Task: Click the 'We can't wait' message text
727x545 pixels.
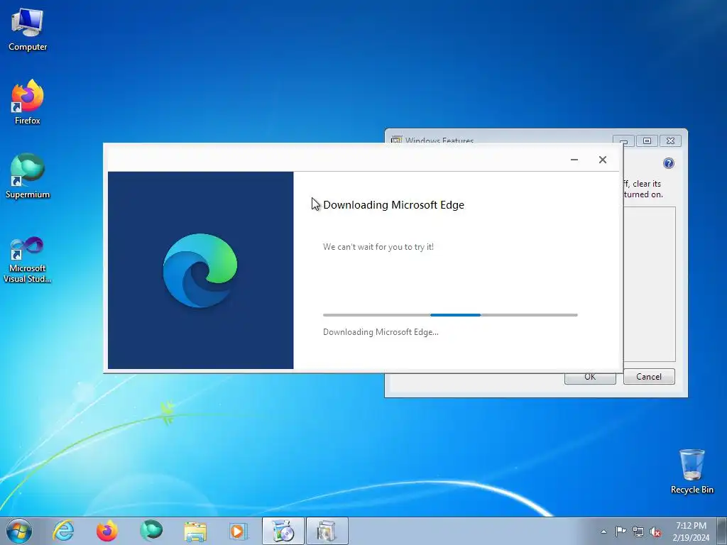Action: (378, 247)
